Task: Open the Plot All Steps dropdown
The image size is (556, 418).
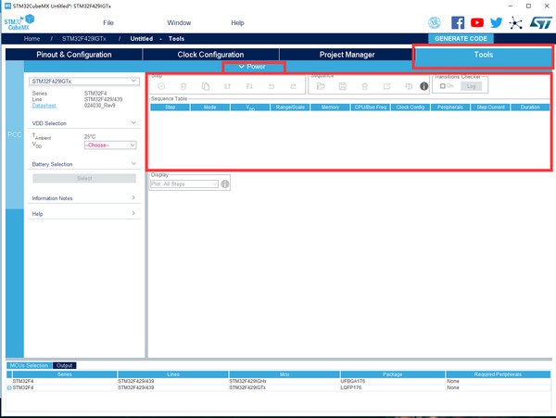Action: [184, 184]
